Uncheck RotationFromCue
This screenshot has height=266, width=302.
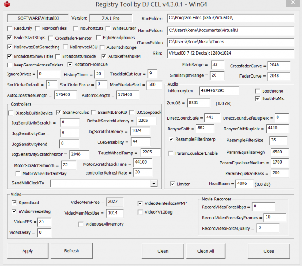(x=70, y=64)
